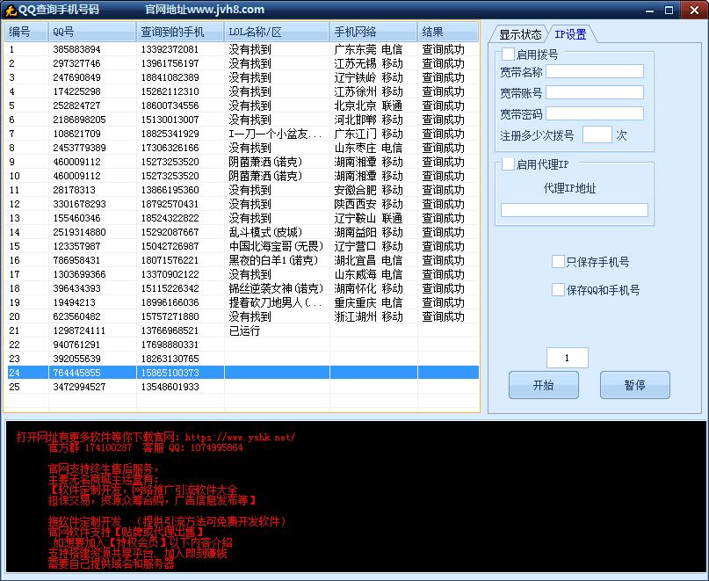
Task: Maximize the QQ查询手机号码 window
Action: [669, 10]
